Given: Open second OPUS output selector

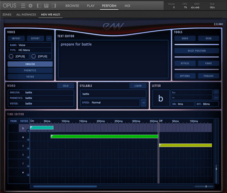Looking at the screenshot, I should 41,56.
